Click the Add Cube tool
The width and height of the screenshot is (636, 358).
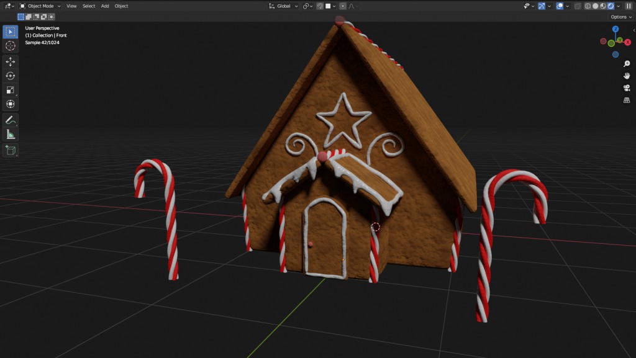point(11,150)
